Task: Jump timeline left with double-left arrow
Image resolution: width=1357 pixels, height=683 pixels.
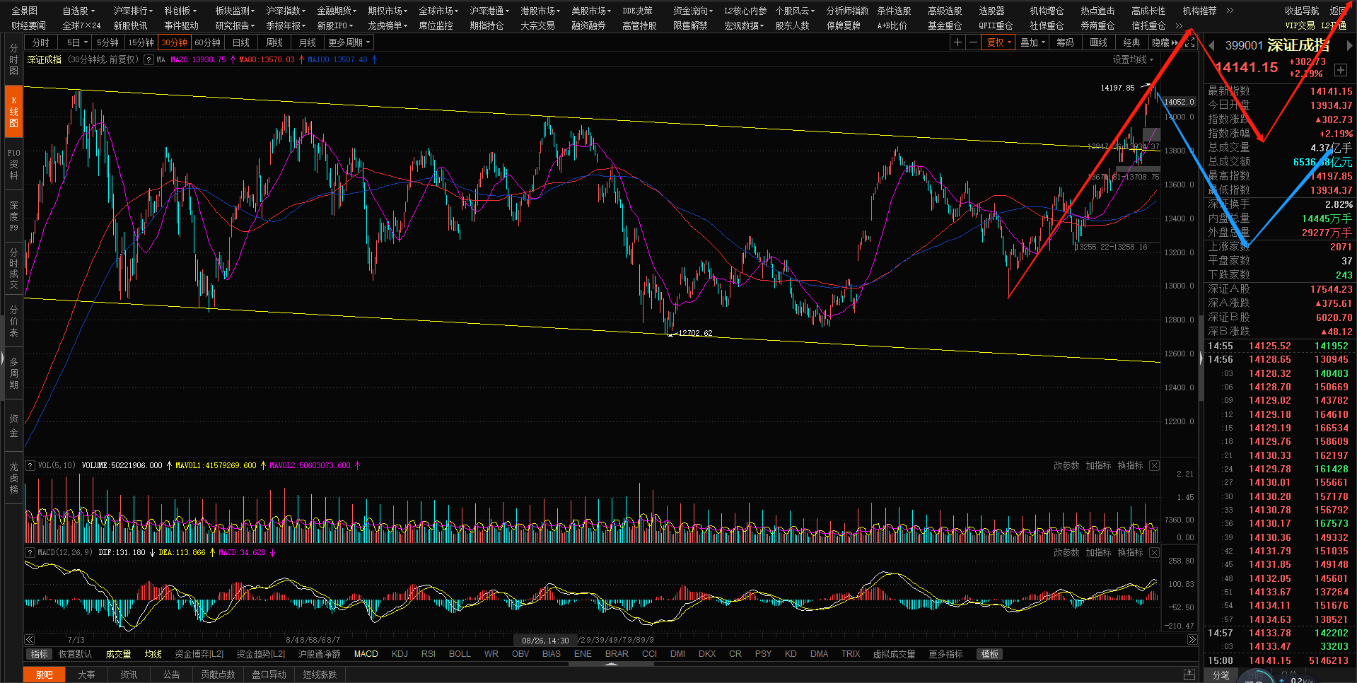Action: click(x=30, y=640)
